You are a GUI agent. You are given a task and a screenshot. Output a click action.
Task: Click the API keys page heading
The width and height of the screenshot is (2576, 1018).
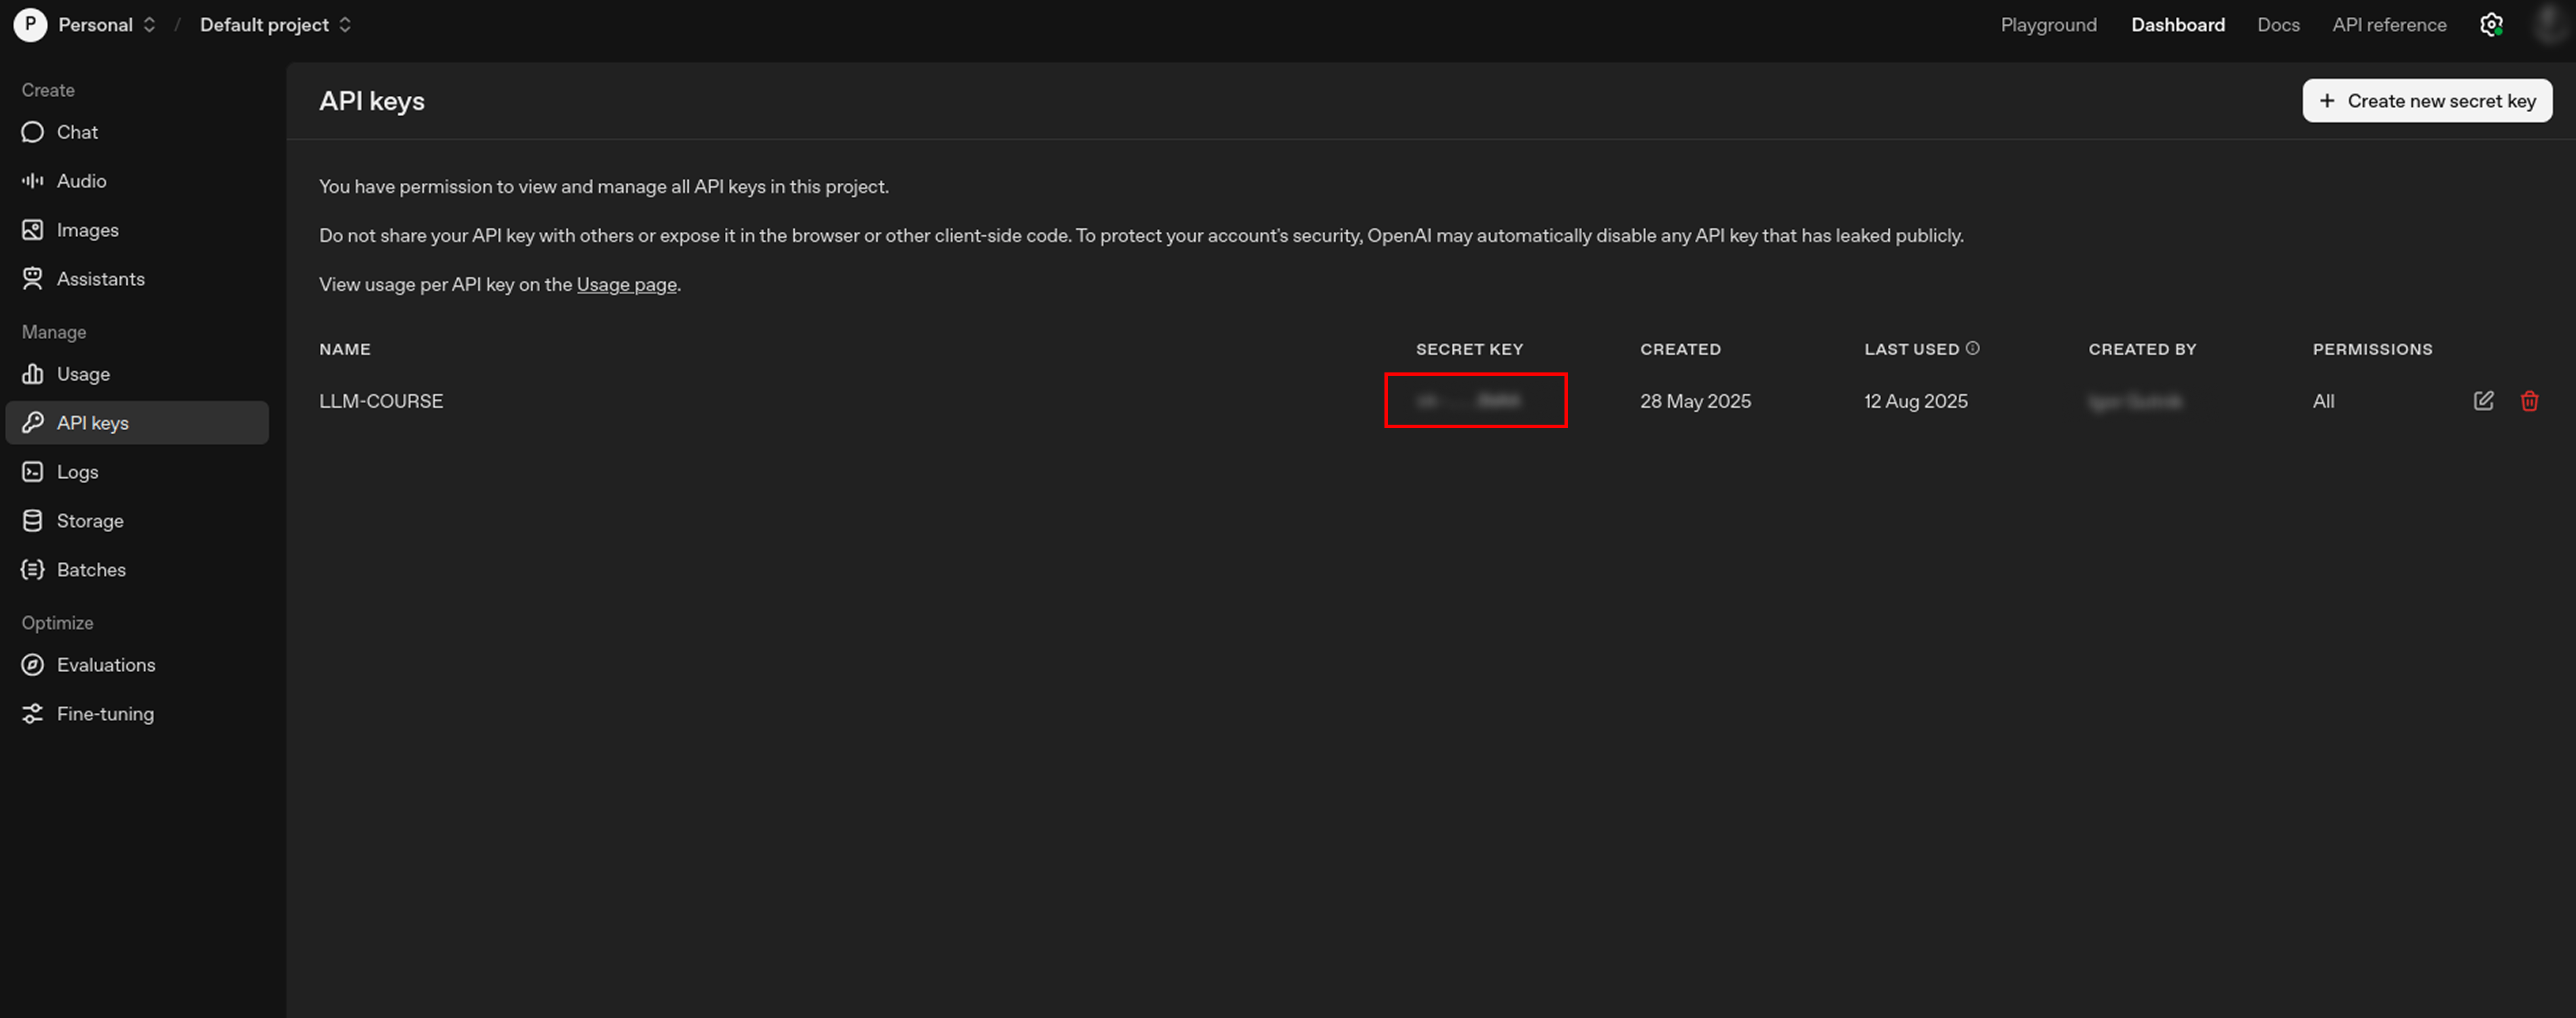[372, 101]
